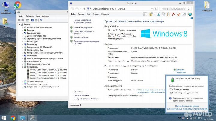
Task: Click the globe icon in System toolbar
Action: point(190,14)
